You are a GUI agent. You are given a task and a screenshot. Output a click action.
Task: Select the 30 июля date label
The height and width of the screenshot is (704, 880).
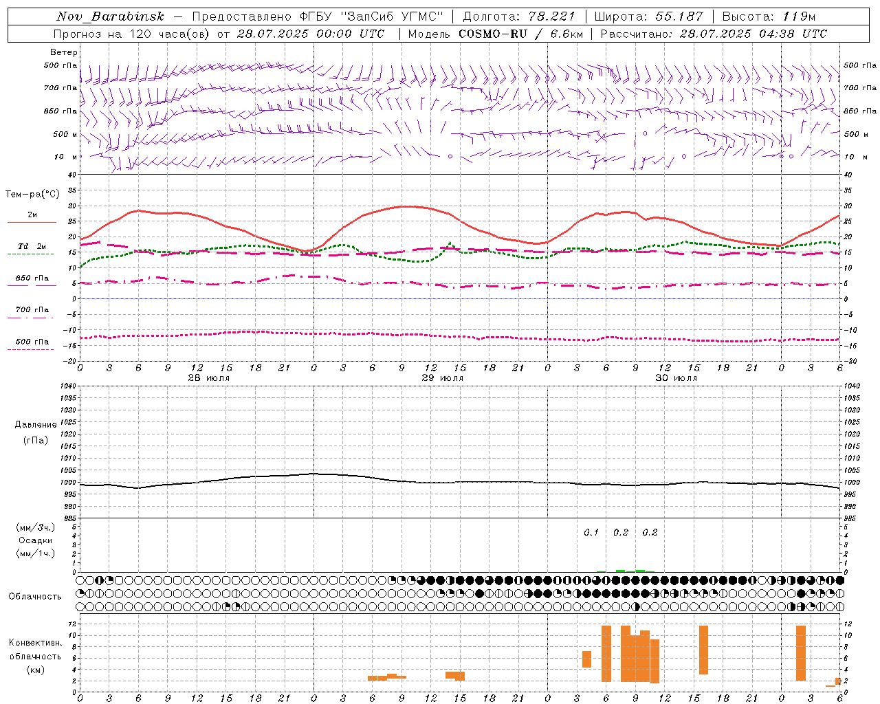(676, 378)
